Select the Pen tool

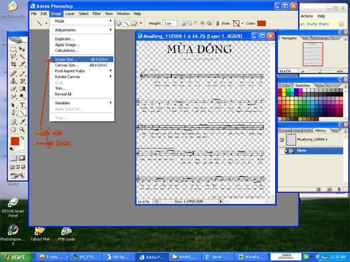pyautogui.click(x=13, y=113)
